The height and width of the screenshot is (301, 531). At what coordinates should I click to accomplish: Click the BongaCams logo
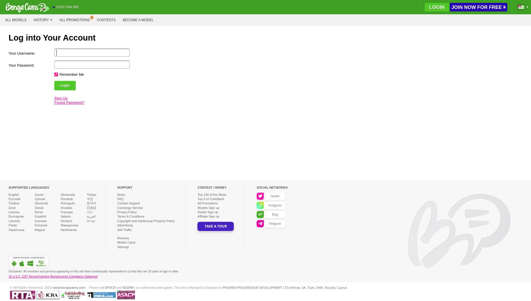(x=27, y=7)
